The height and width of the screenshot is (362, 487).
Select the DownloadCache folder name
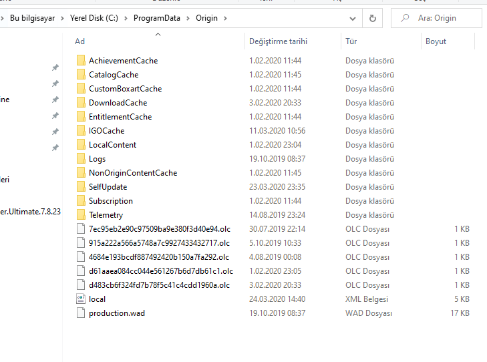[x=118, y=102]
